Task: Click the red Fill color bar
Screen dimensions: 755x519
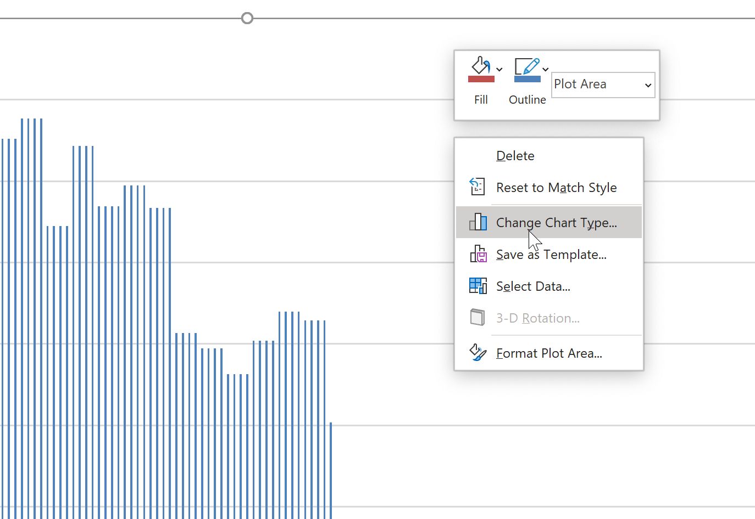Action: 481,79
